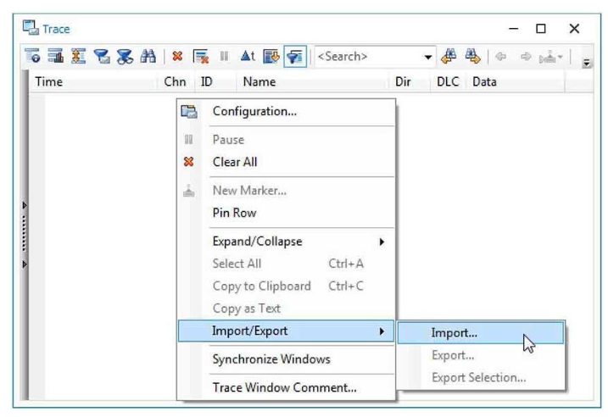Click the find next binoculars icon
The height and width of the screenshot is (417, 608).
pyautogui.click(x=472, y=57)
